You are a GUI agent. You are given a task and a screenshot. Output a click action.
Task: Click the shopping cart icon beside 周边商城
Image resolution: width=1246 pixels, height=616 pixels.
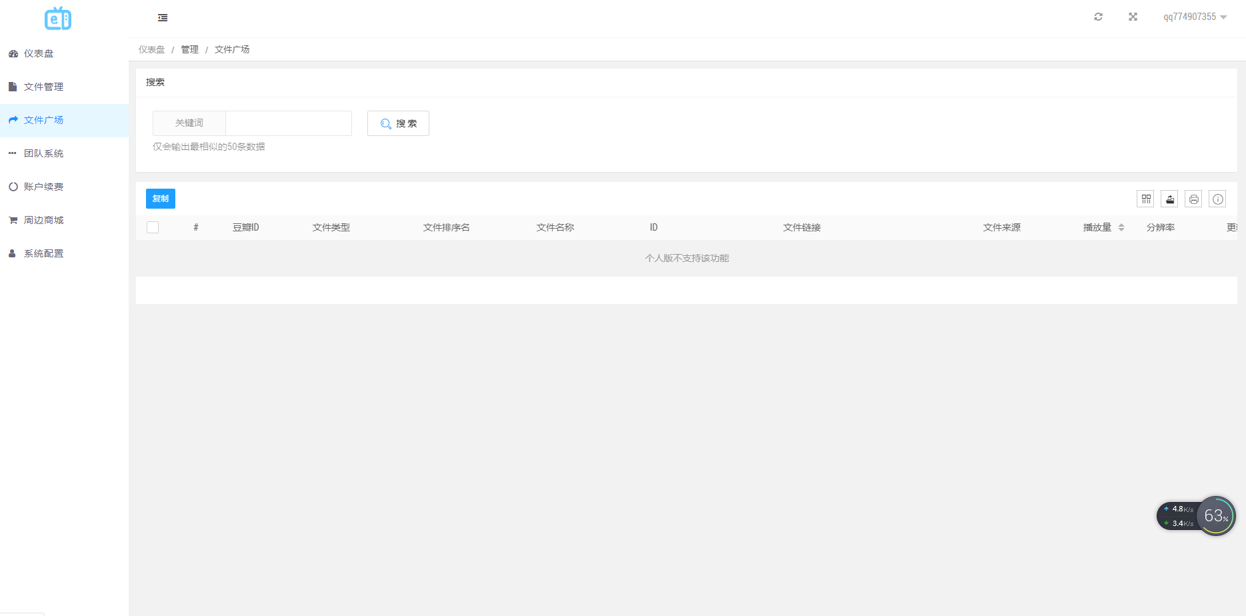(x=13, y=220)
